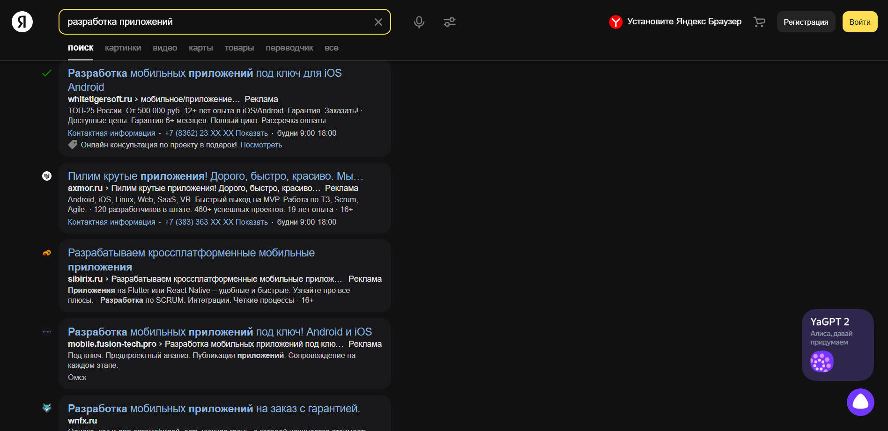Screen dimensions: 888x431
Task: Click the Yandex Browser logo icon
Action: point(615,22)
